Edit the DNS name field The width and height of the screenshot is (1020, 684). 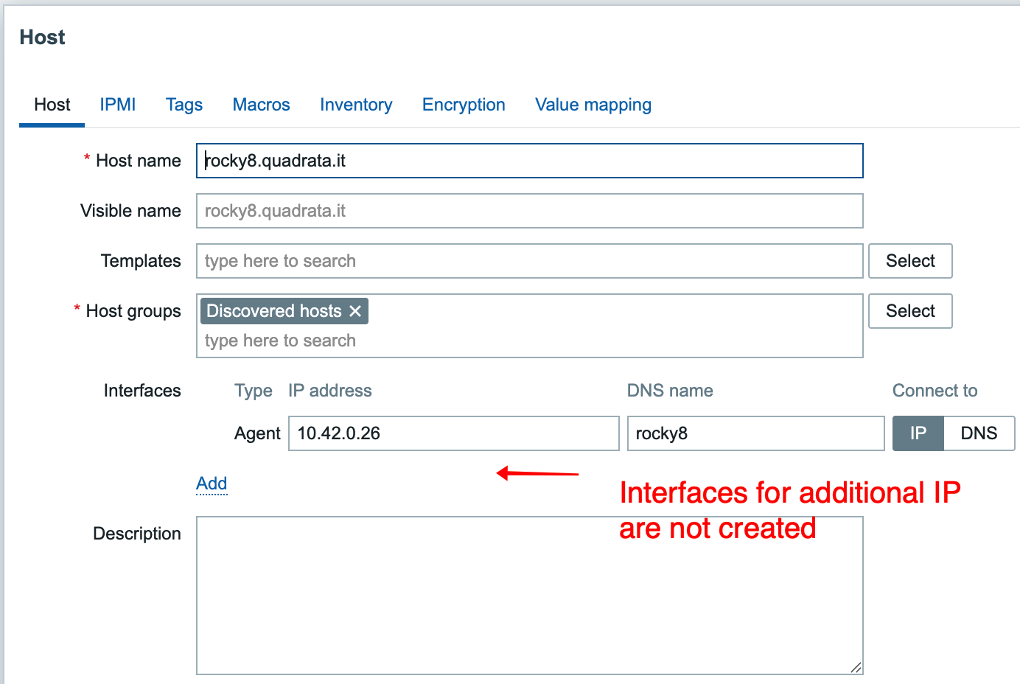tap(755, 433)
